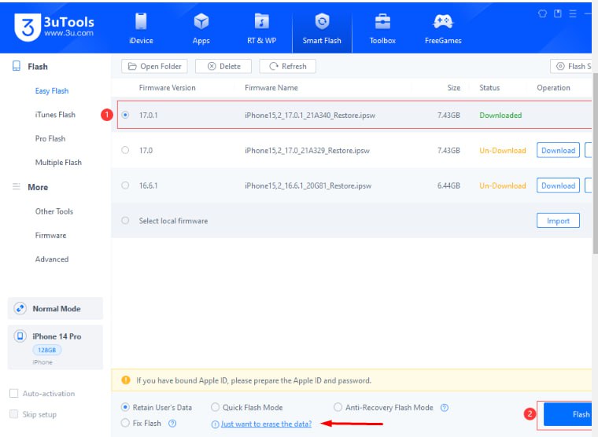Click the 128GB storage badge
The width and height of the screenshot is (598, 437).
coord(47,350)
